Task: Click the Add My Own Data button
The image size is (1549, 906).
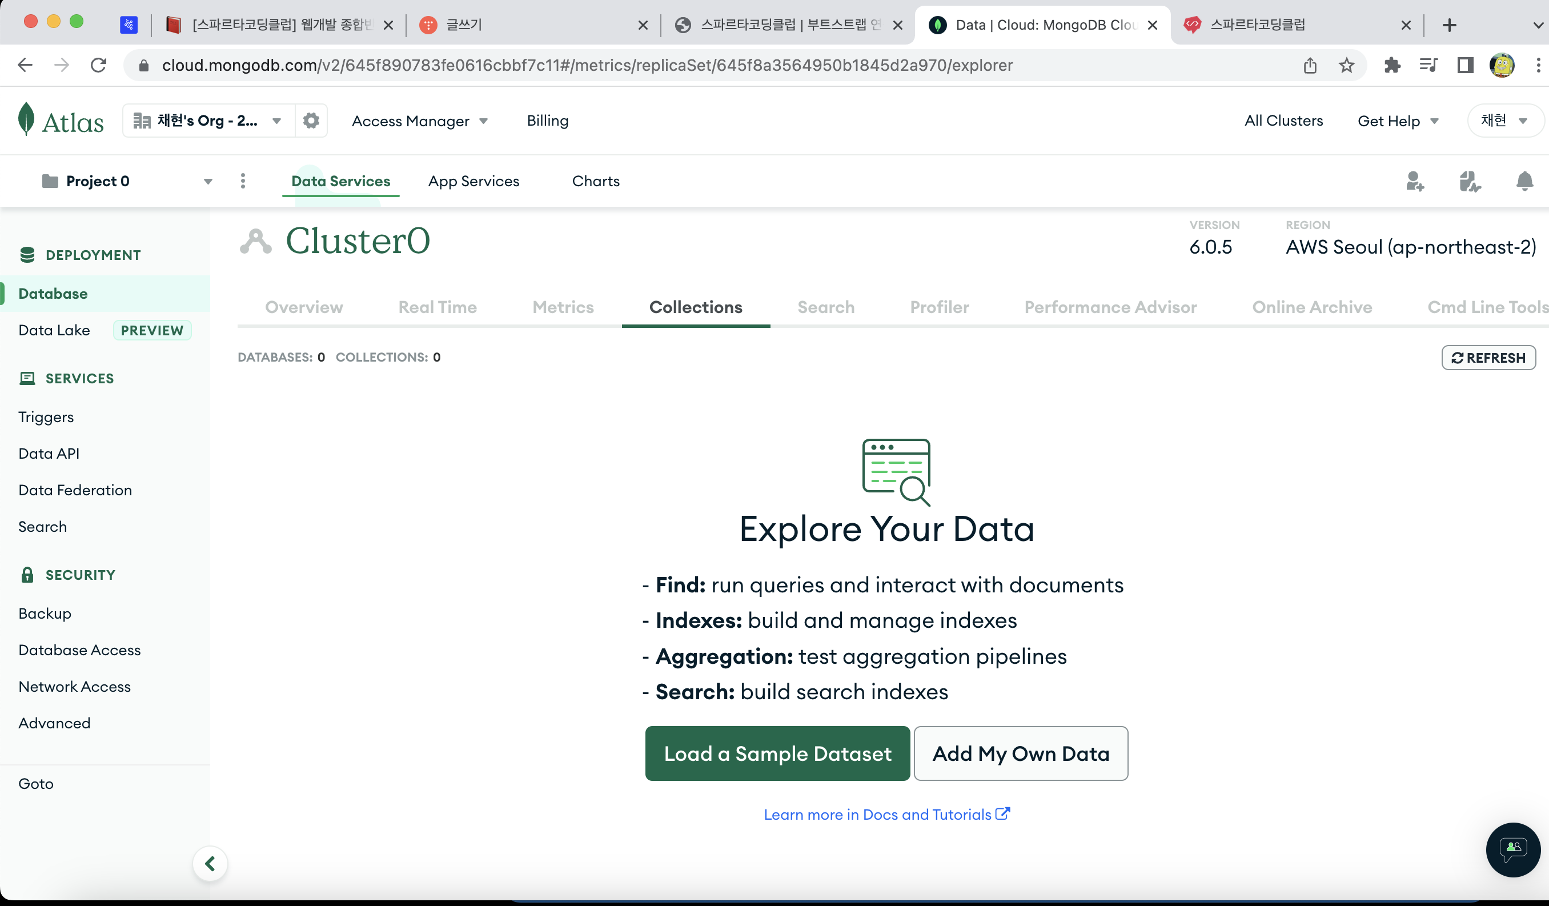Action: pyautogui.click(x=1021, y=753)
